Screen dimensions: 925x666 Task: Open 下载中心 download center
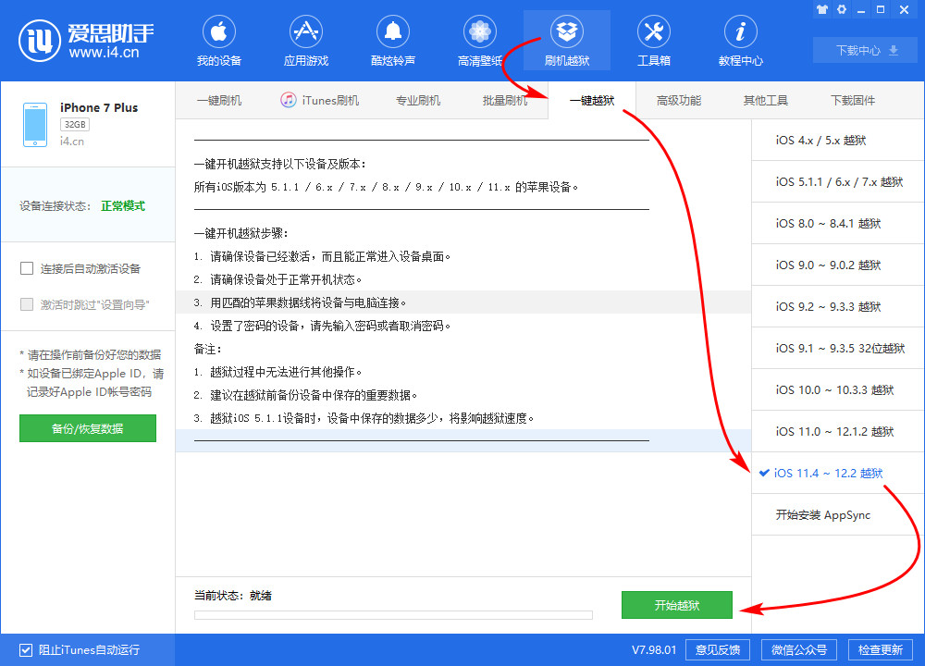[866, 50]
